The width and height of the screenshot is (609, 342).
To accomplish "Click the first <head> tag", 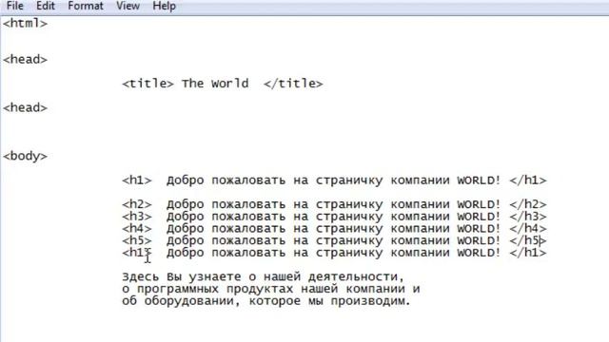I will pos(26,59).
